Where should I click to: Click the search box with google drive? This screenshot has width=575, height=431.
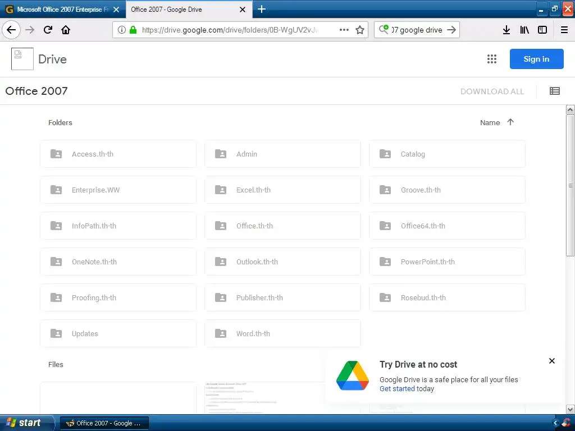point(417,30)
